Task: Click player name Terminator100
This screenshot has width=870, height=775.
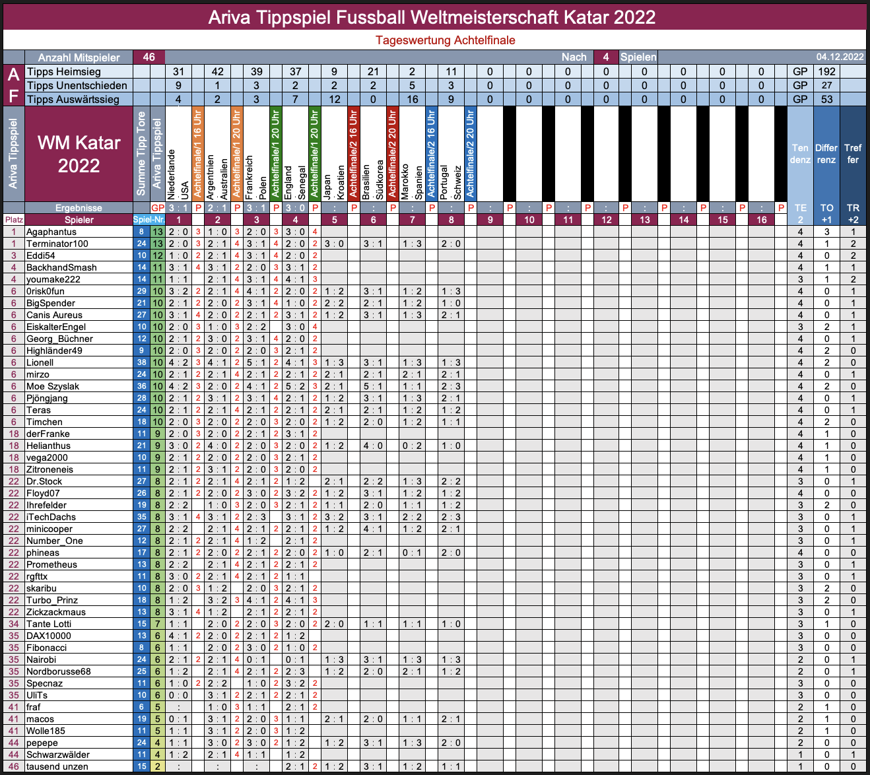Action: point(57,244)
